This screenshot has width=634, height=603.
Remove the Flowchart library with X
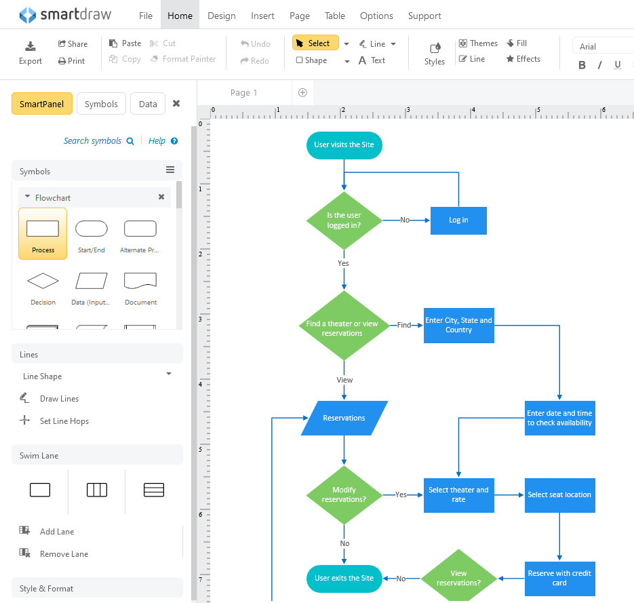click(161, 197)
